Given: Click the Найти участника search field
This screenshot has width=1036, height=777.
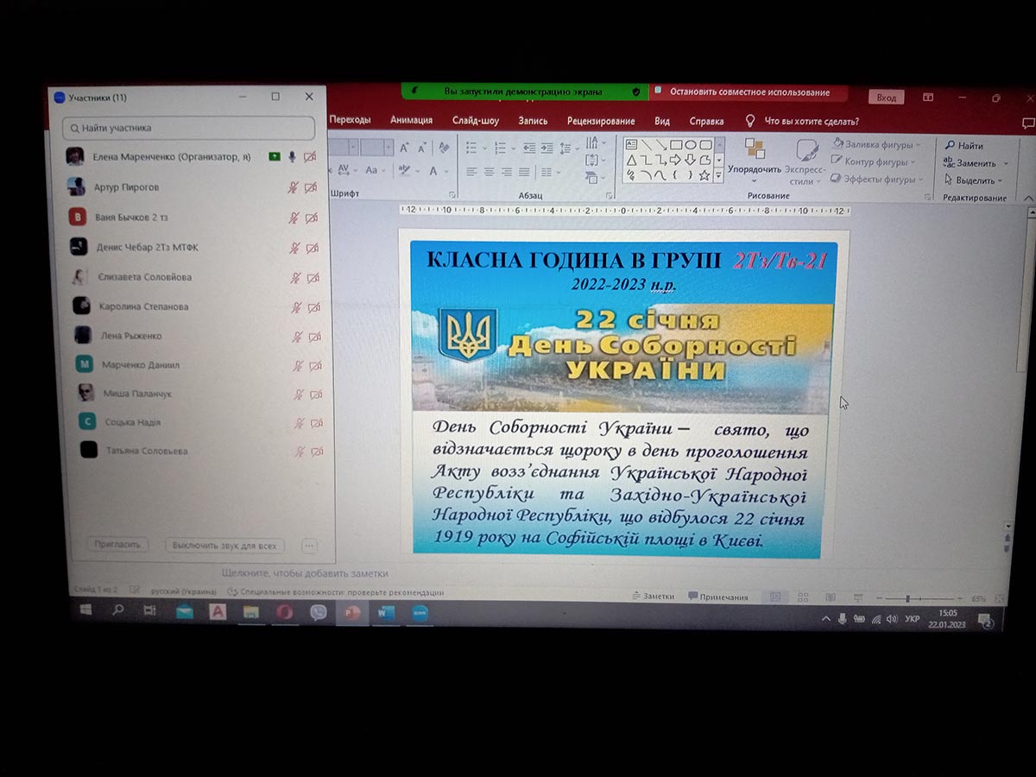Looking at the screenshot, I should tap(188, 128).
